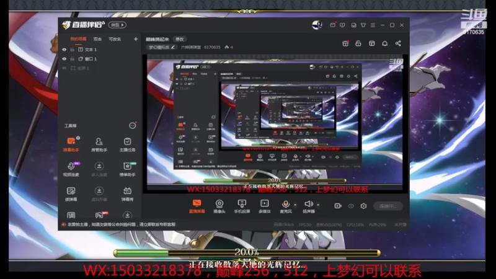Open the room manager assistant (房管助手)
Viewport: 496px width, 279px height.
point(99,144)
